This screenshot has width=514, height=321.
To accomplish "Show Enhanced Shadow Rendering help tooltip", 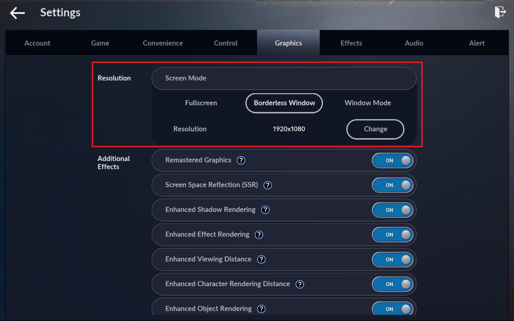I will 265,210.
